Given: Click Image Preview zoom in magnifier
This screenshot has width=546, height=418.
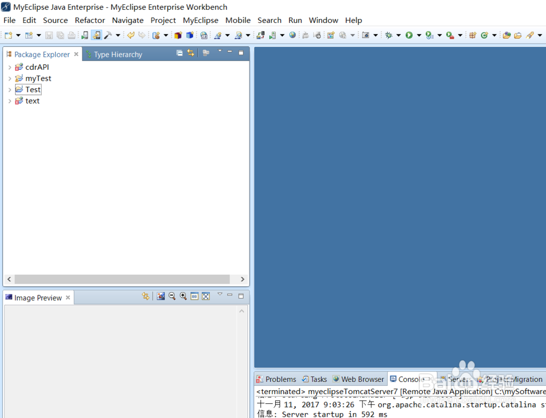Looking at the screenshot, I should point(183,296).
